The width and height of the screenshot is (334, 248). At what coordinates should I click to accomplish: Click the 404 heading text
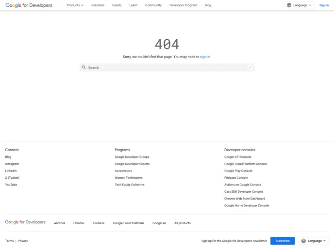pos(167,44)
